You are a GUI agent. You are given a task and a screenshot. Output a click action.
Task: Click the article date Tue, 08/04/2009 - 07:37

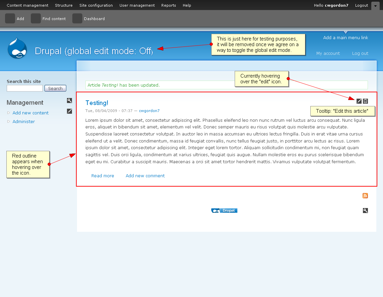[109, 111]
